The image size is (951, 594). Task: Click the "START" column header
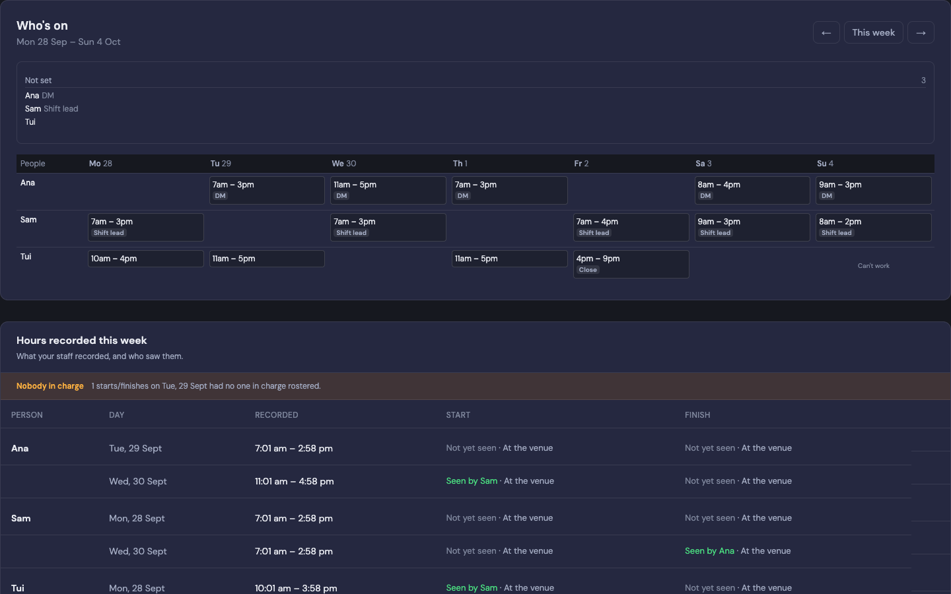458,415
